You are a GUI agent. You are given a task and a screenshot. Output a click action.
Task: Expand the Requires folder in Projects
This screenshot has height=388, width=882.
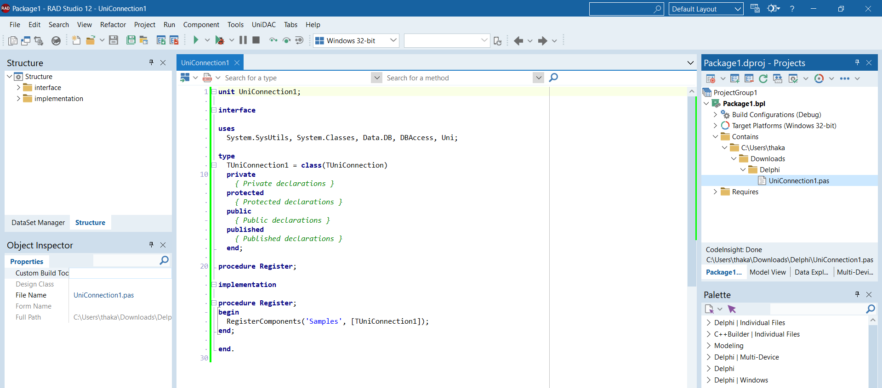pyautogui.click(x=715, y=192)
